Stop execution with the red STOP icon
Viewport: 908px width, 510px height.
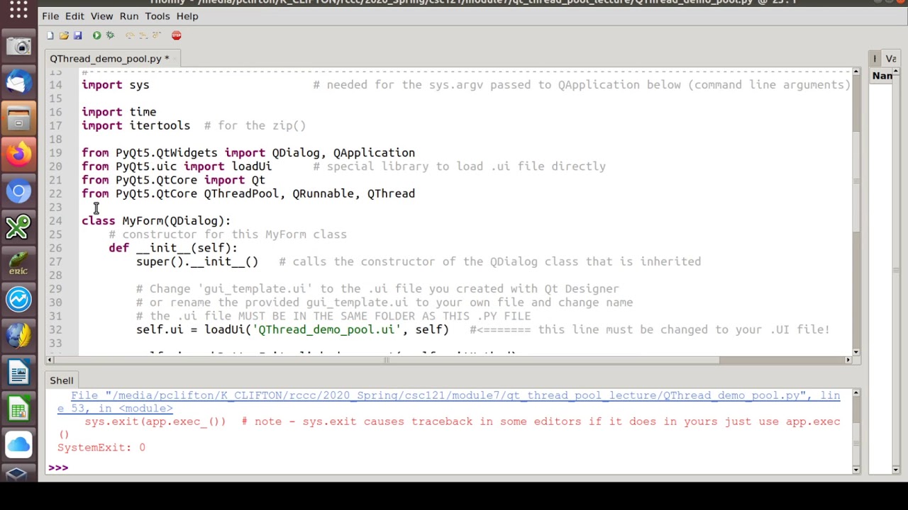176,35
